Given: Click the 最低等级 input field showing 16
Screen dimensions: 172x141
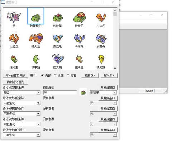Looking at the screenshot, I should (x=60, y=92).
